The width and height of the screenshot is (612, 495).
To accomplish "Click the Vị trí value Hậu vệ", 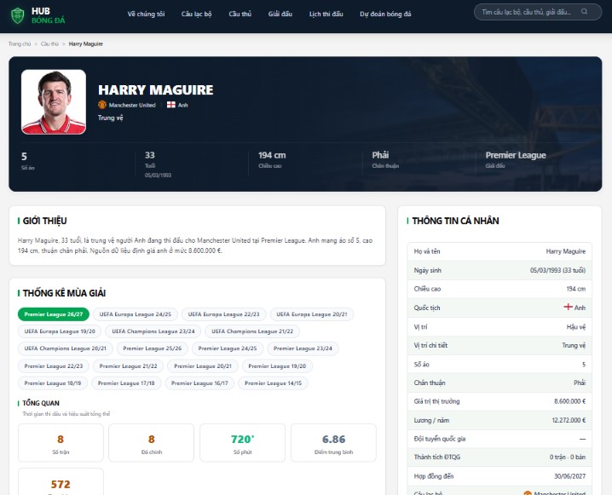I will coord(576,326).
